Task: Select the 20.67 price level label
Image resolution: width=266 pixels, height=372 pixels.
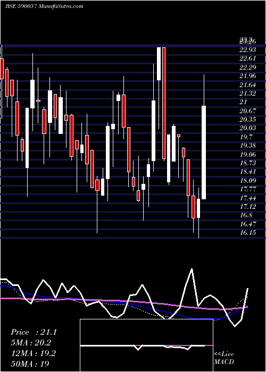Action: (x=248, y=111)
